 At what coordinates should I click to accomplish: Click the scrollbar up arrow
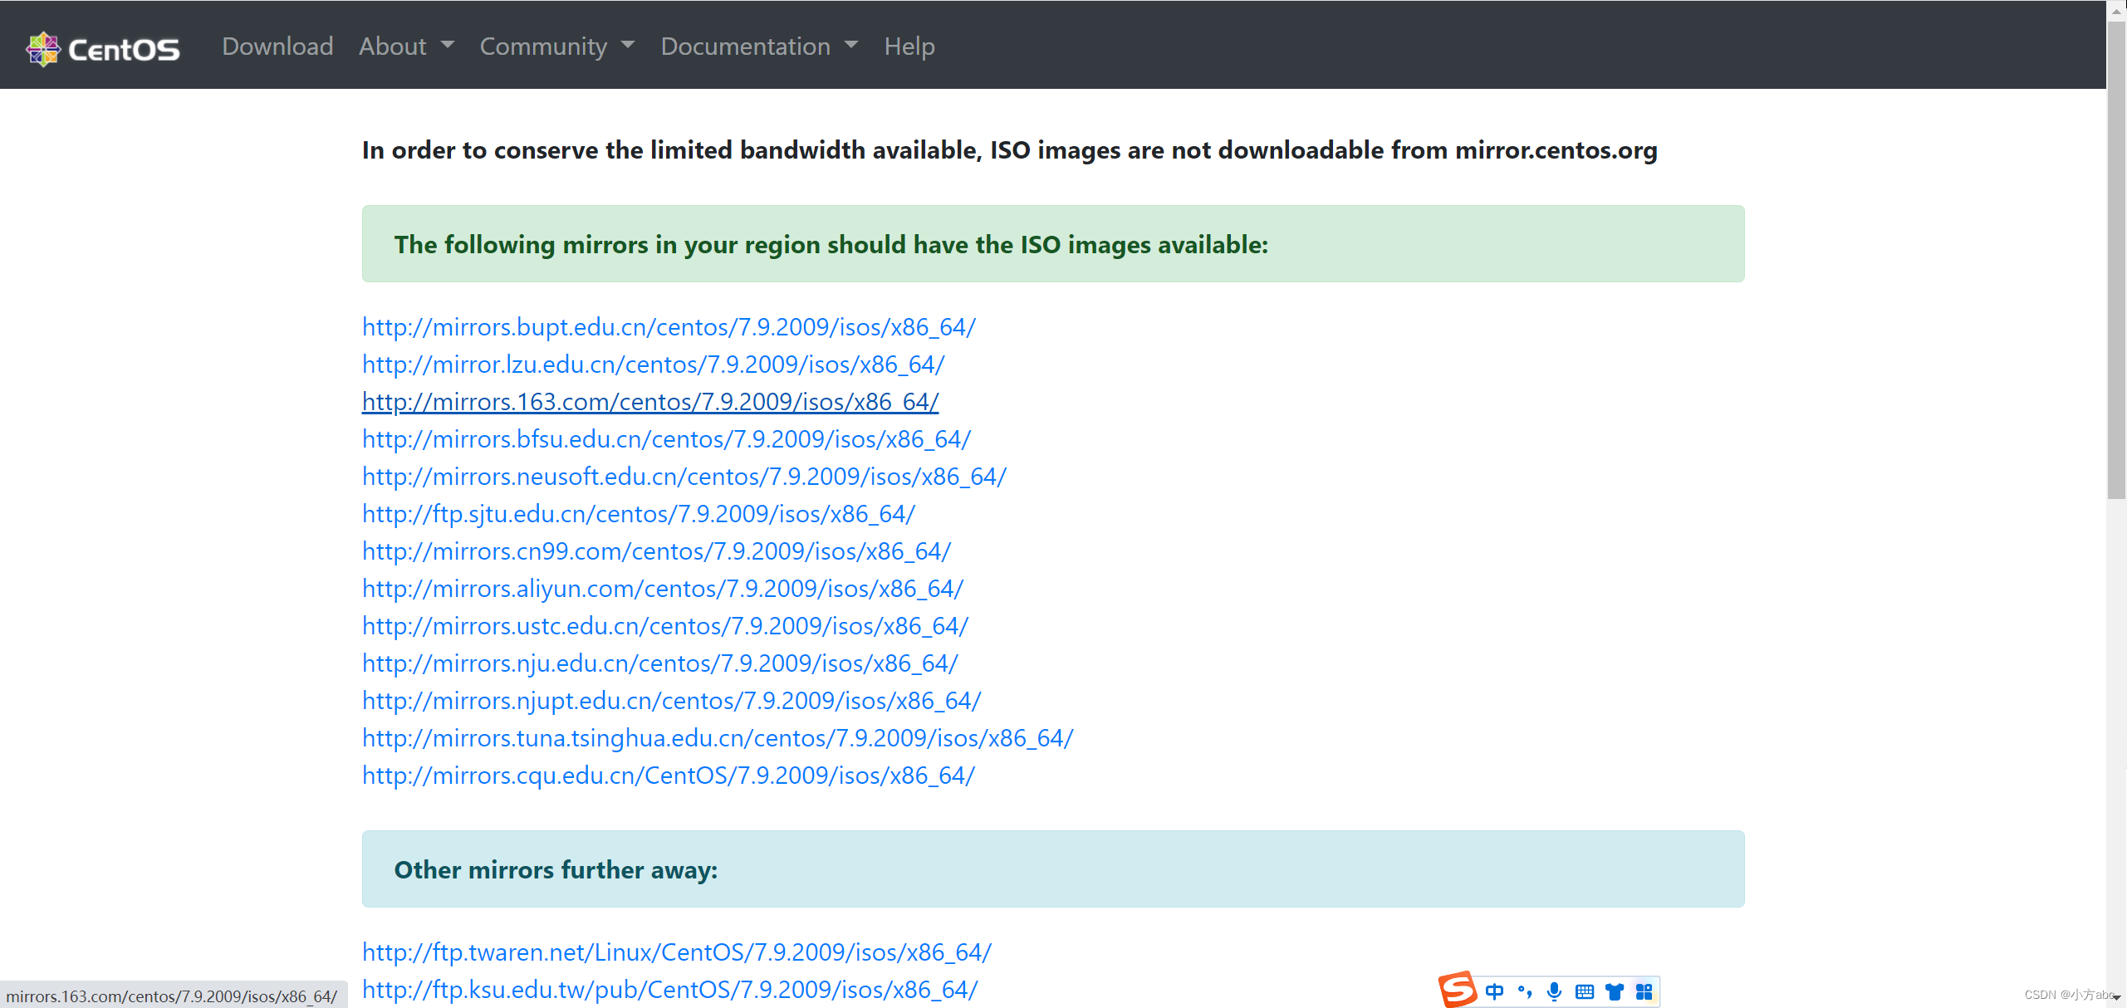click(2116, 10)
